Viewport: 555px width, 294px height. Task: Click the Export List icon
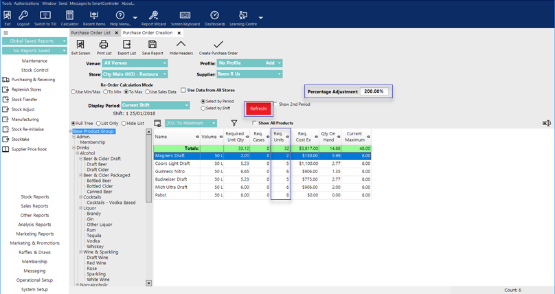click(127, 45)
